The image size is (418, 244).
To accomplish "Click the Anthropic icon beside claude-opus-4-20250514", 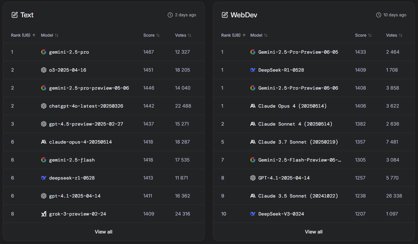I will [x=43, y=142].
